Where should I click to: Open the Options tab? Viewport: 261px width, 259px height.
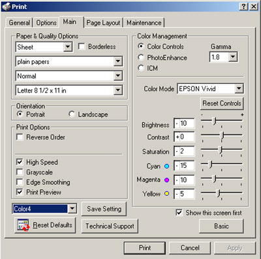(46, 23)
